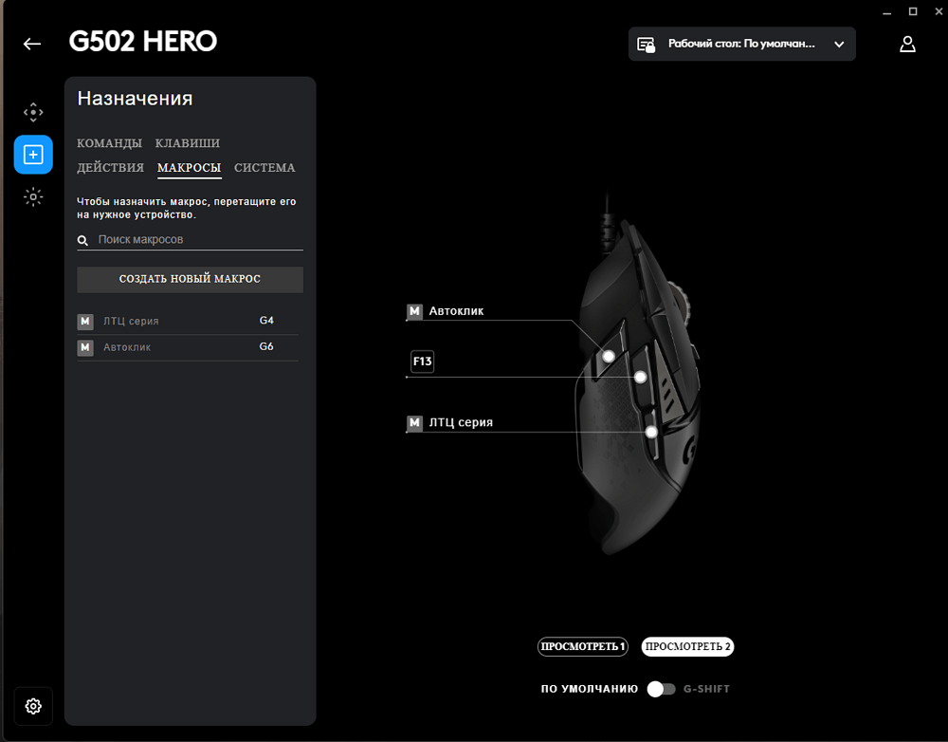Open the LIGHTSYNC lighting sidebar icon
948x742 pixels.
pos(33,197)
